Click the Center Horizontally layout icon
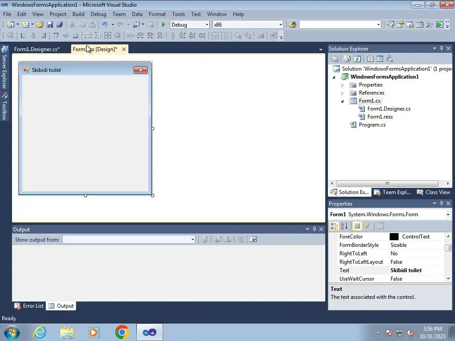The height and width of the screenshot is (341, 455). [x=215, y=36]
